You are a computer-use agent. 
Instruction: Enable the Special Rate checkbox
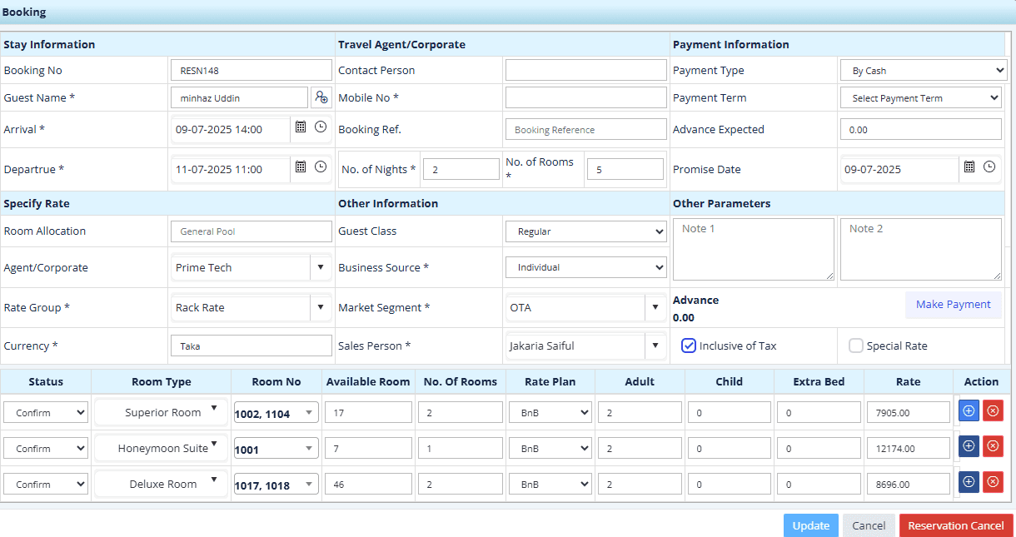[855, 346]
